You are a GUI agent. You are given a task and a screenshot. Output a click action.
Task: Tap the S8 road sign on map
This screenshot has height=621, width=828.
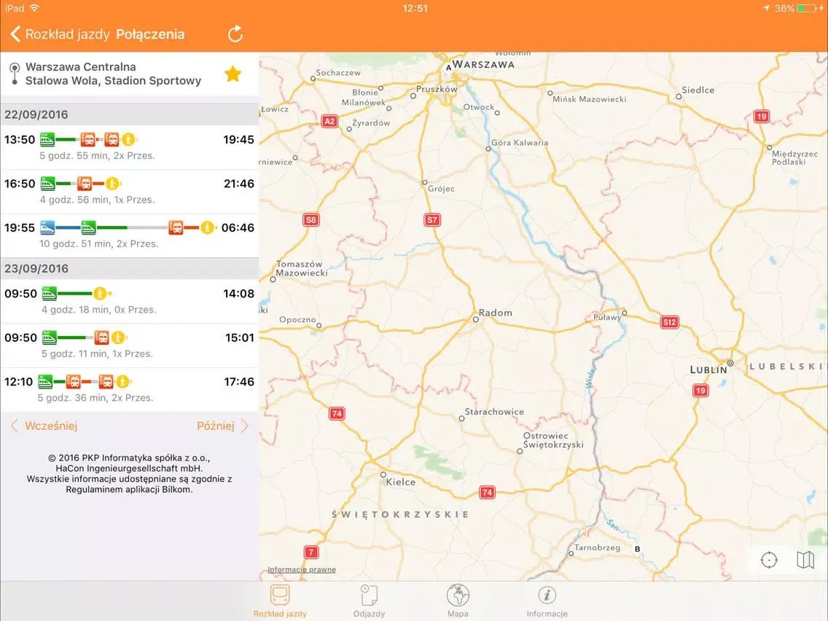pyautogui.click(x=311, y=219)
